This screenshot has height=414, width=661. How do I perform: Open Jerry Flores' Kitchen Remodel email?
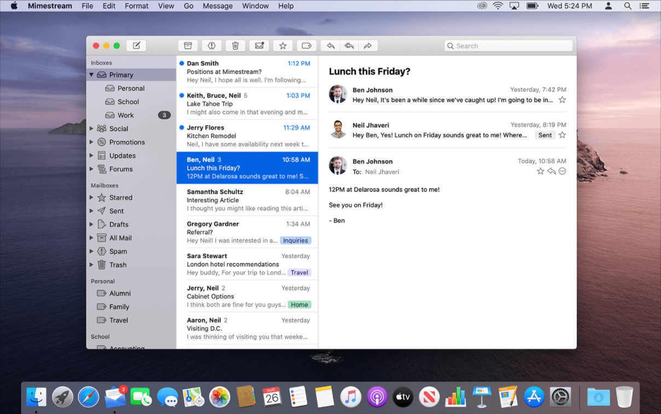pyautogui.click(x=247, y=136)
